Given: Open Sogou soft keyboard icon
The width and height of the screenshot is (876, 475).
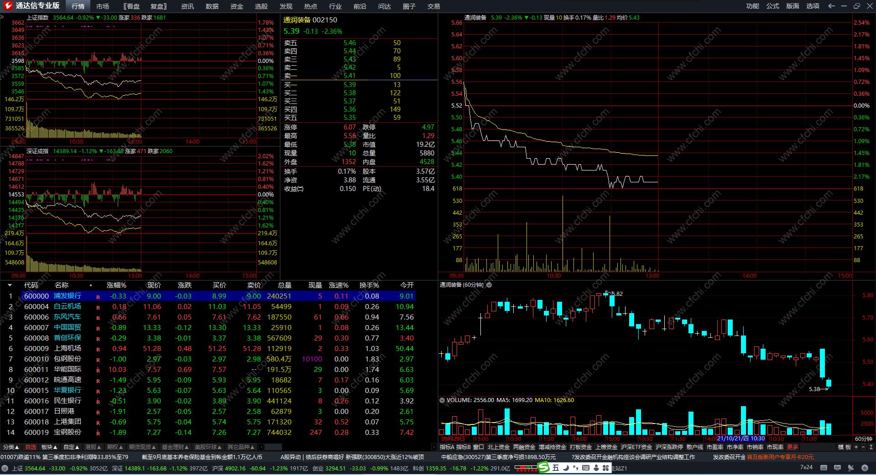Looking at the screenshot, I should pos(586,468).
